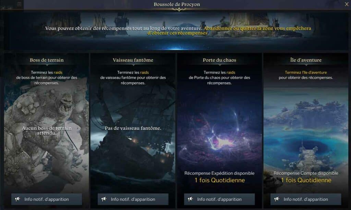Open Info notif. d'apparition for Boss de terrain
This screenshot has height=210, width=351.
tap(47, 199)
